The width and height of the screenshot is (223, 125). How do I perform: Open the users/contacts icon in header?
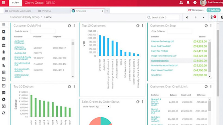[x=181, y=2]
